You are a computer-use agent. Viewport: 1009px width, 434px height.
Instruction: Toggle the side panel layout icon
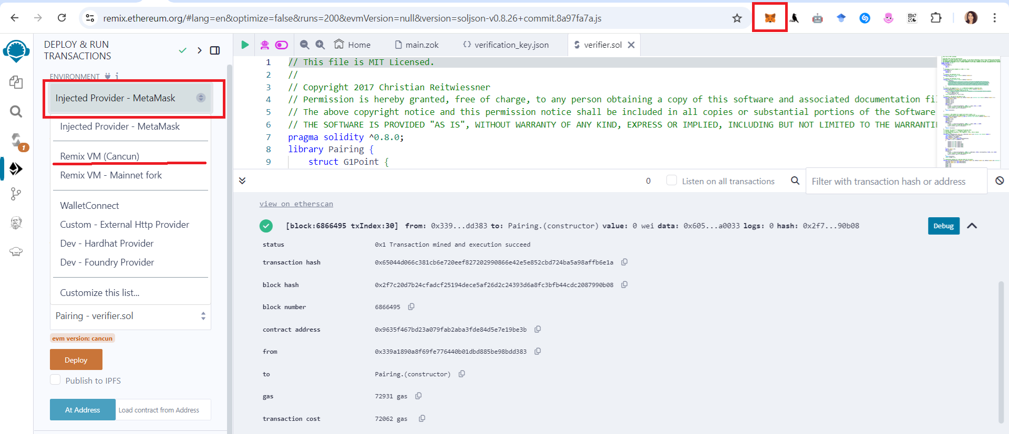(215, 50)
